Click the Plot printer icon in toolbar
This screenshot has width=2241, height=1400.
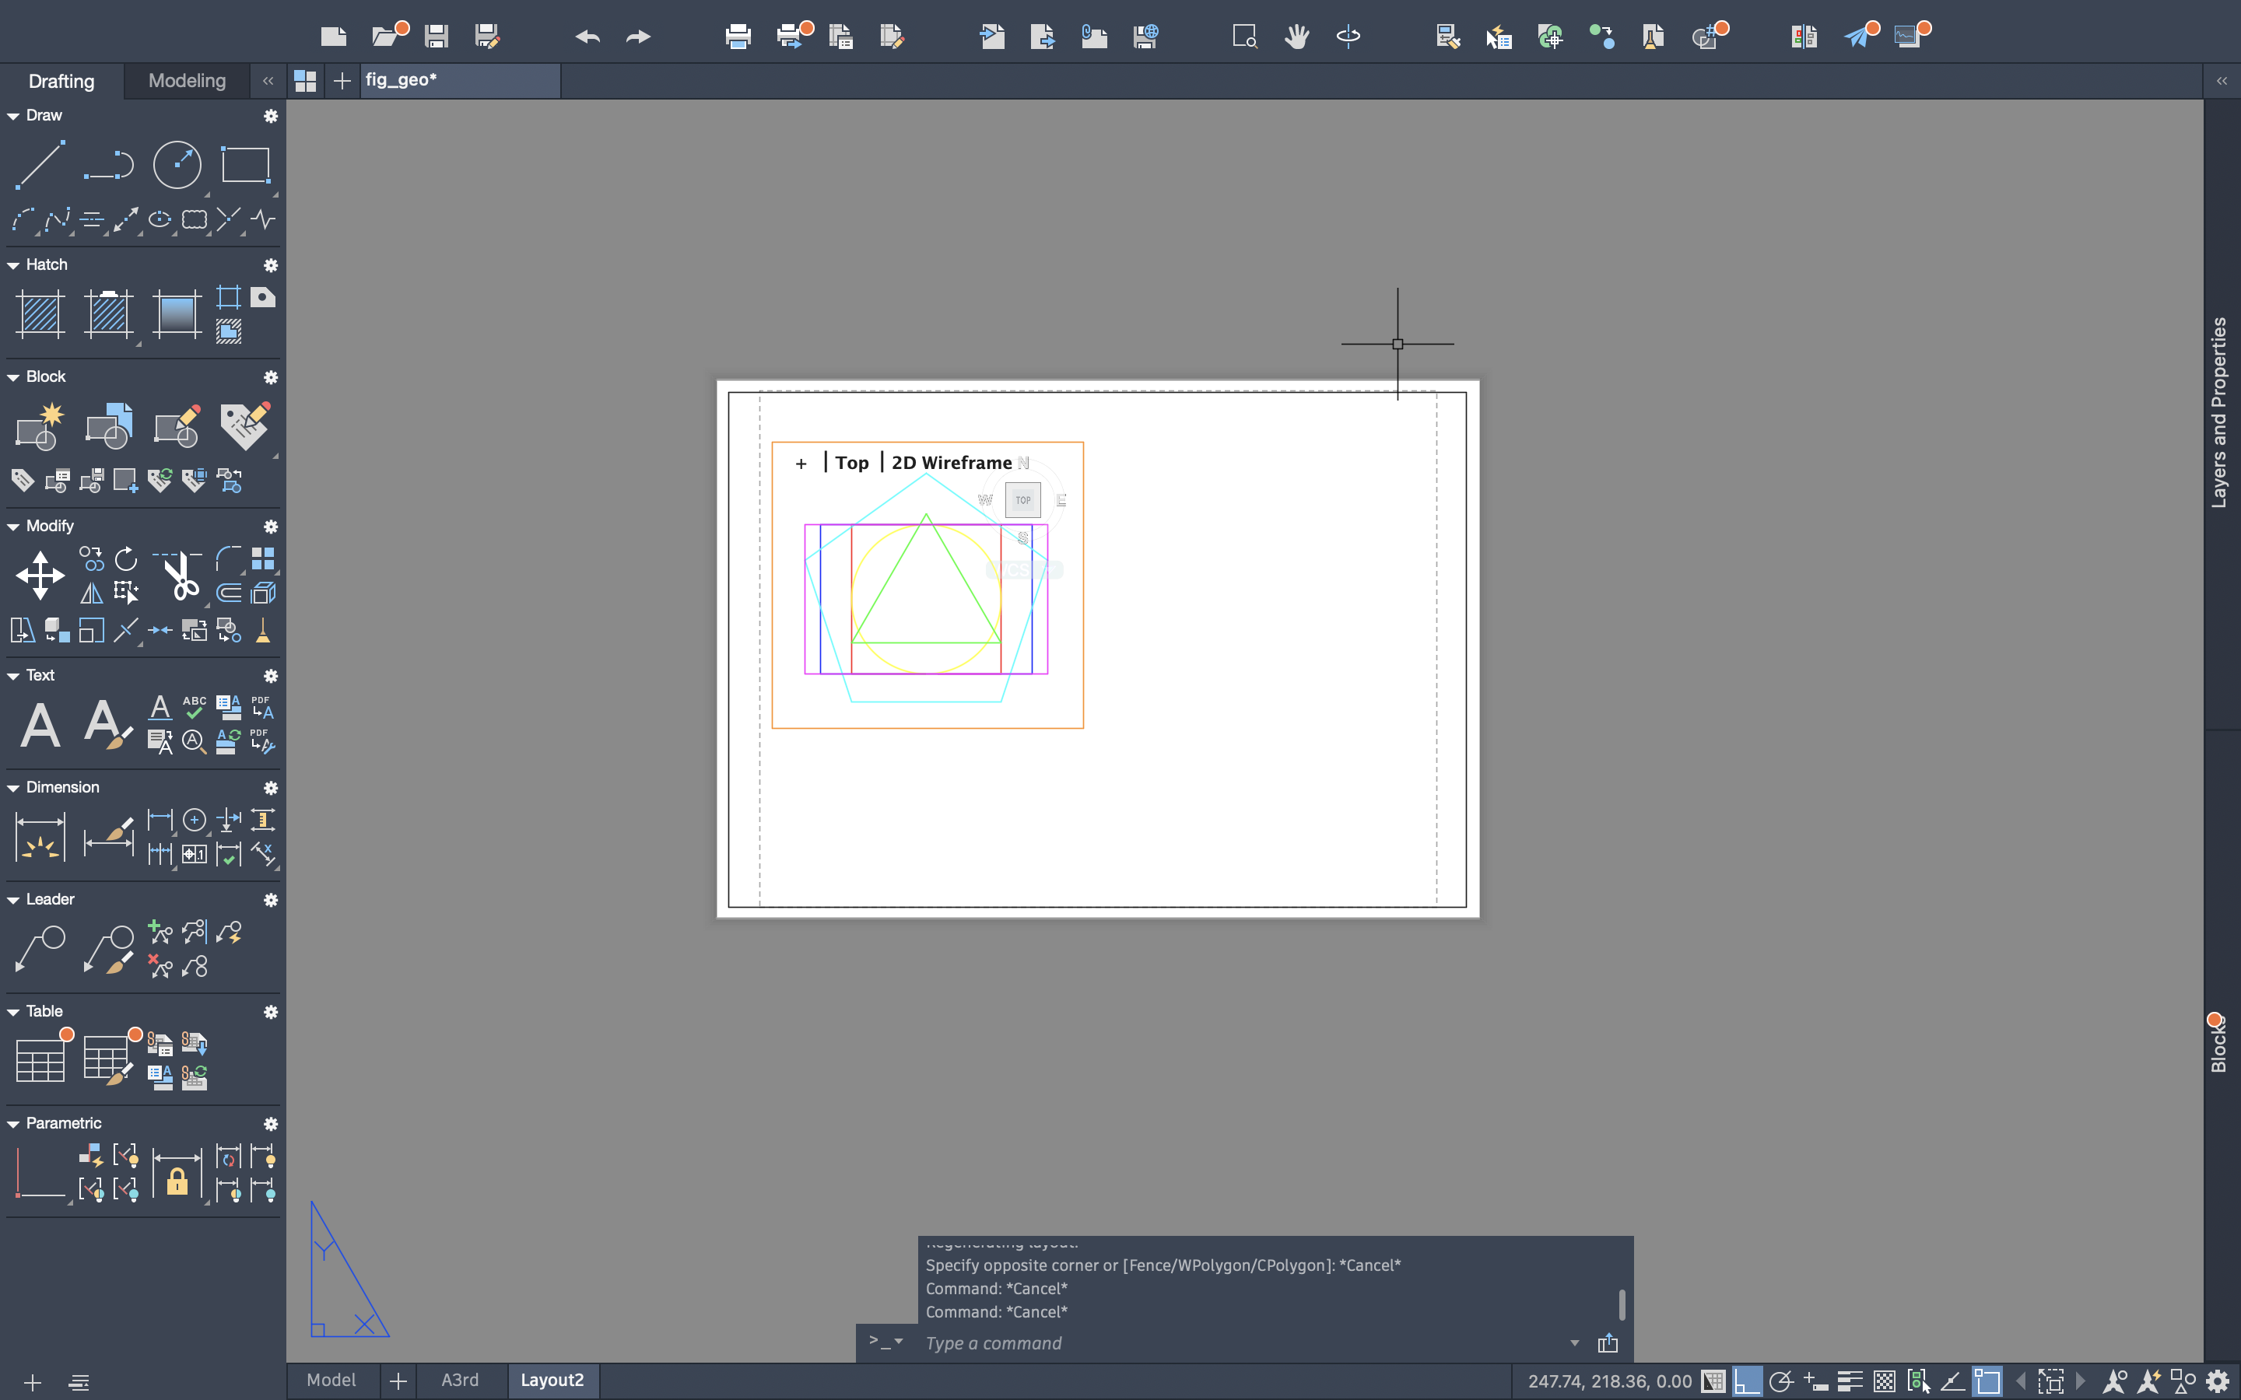(x=738, y=36)
